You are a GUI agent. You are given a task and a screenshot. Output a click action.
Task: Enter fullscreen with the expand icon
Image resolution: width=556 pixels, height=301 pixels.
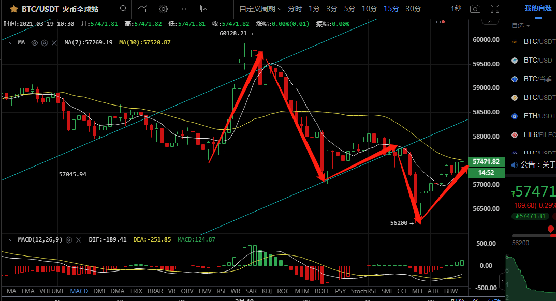[x=495, y=9]
